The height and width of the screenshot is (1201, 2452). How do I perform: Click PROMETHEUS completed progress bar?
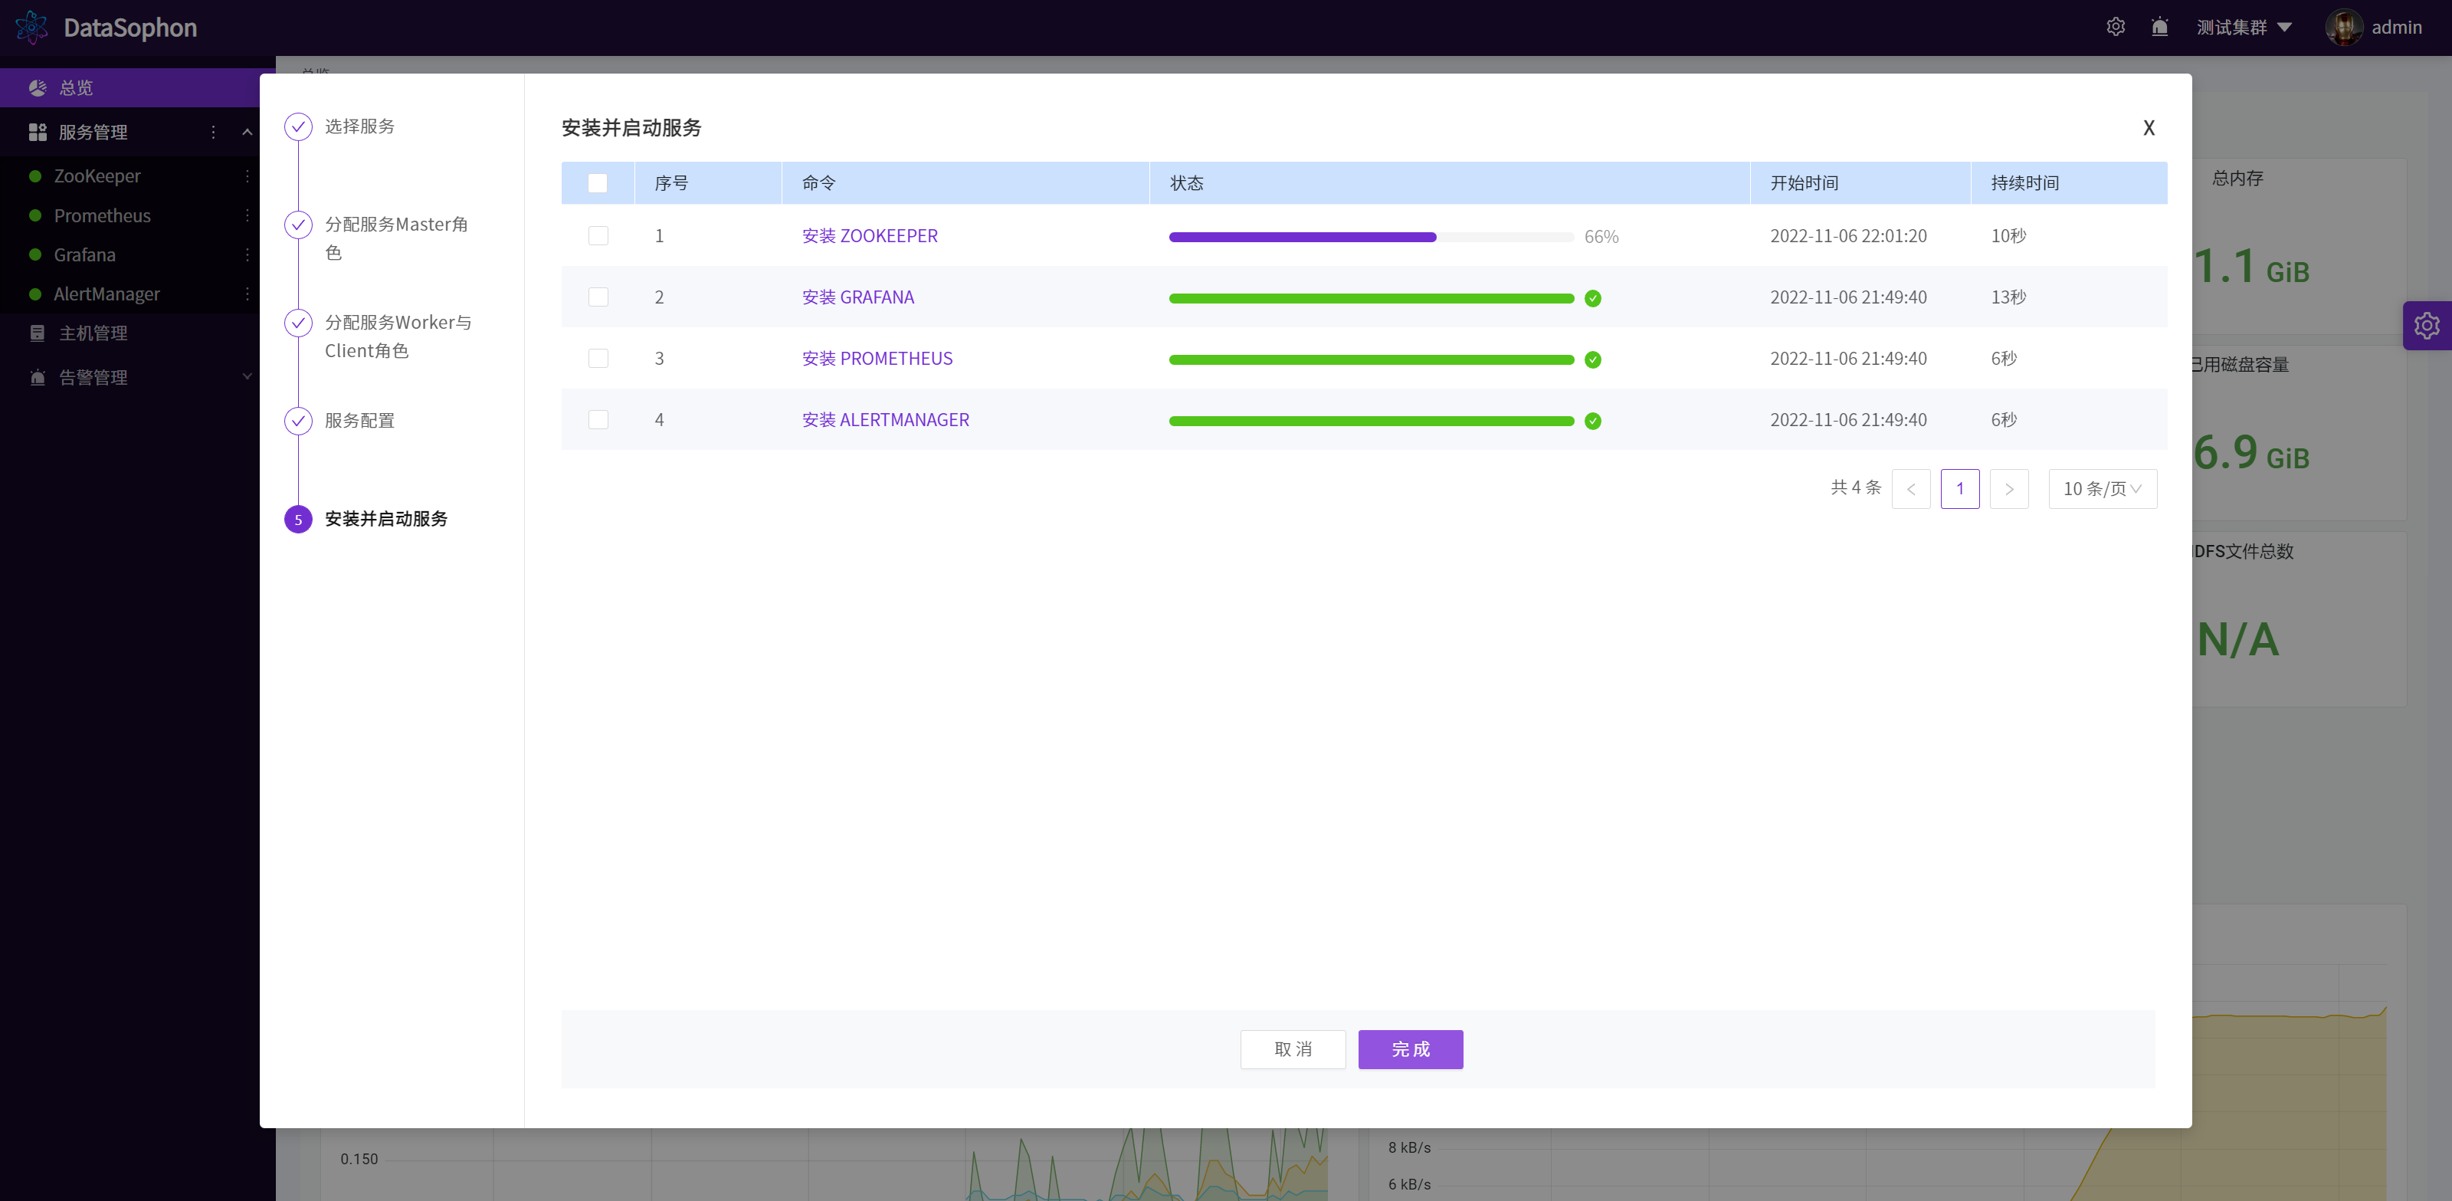point(1371,359)
